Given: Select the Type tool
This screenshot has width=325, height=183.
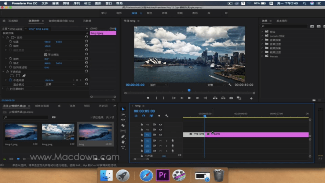Looking at the screenshot, I should click(x=123, y=147).
